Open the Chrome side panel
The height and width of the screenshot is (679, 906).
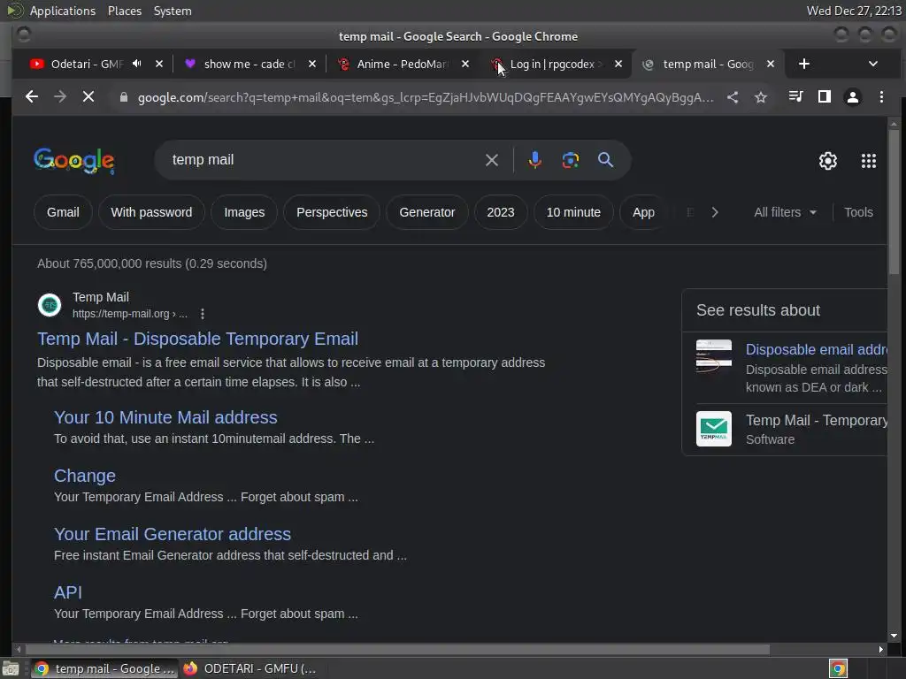tap(825, 96)
